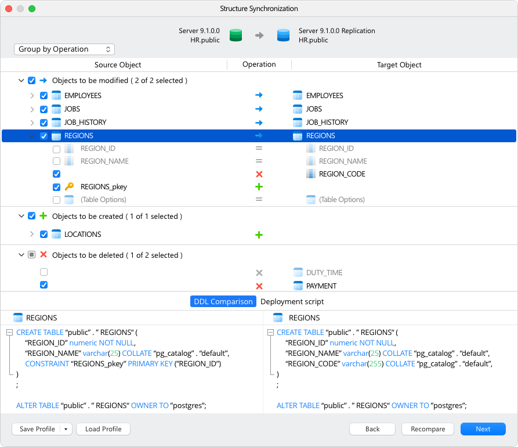Click the Save Profile button

pyautogui.click(x=37, y=429)
